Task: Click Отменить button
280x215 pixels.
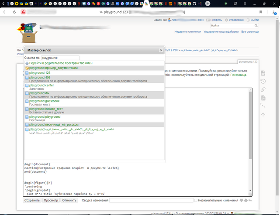Action: click(69, 200)
